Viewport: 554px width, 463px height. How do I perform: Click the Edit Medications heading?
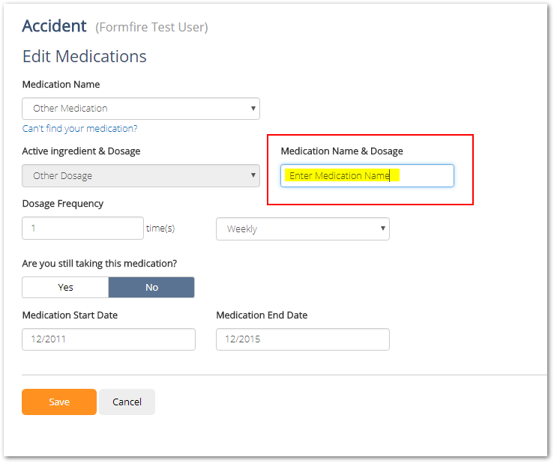pos(85,56)
